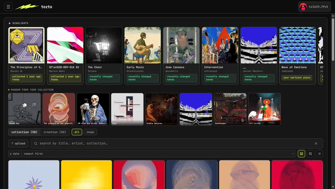Open yellow gradient artwork in grid
The image size is (335, 189).
[x=87, y=175]
